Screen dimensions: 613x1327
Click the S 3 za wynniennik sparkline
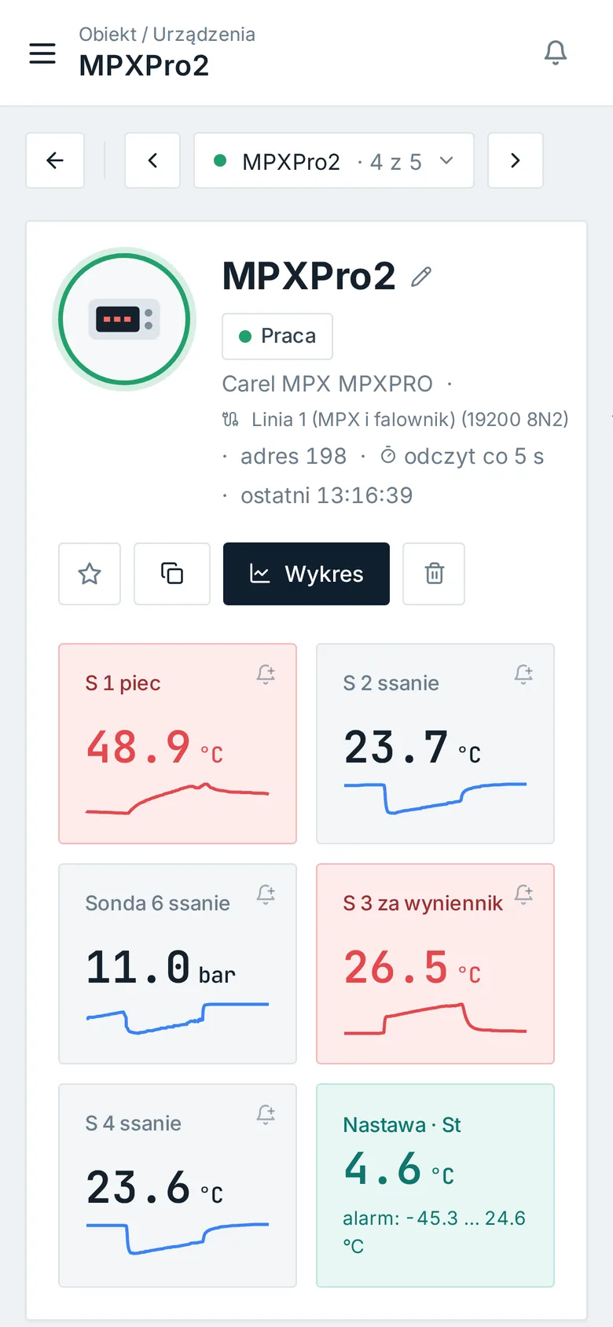435,1019
